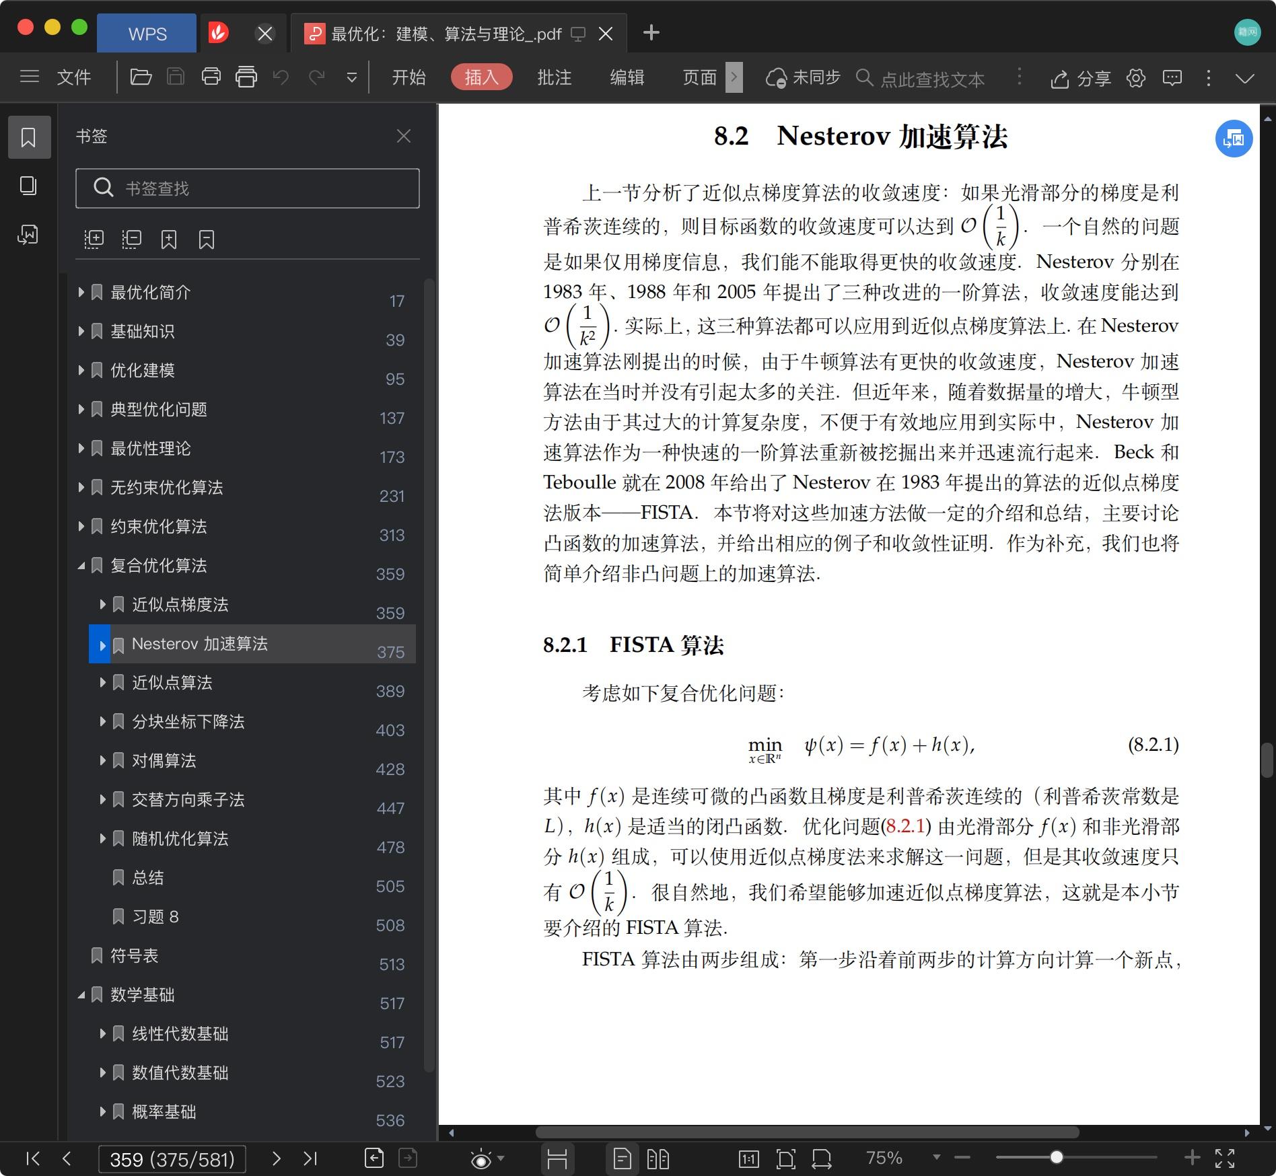The image size is (1276, 1176).
Task: Switch to the WPS home tab
Action: tap(147, 34)
